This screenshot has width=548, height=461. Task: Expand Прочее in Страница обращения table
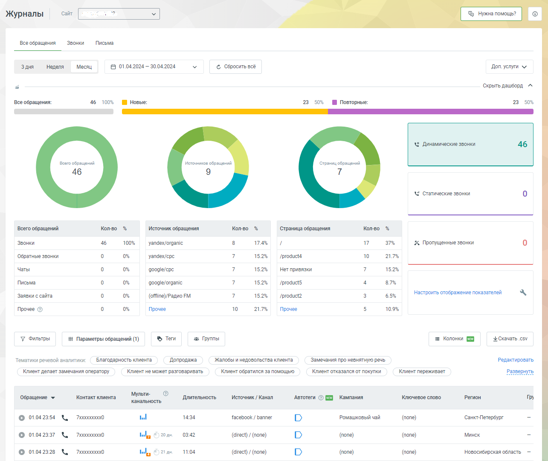289,310
